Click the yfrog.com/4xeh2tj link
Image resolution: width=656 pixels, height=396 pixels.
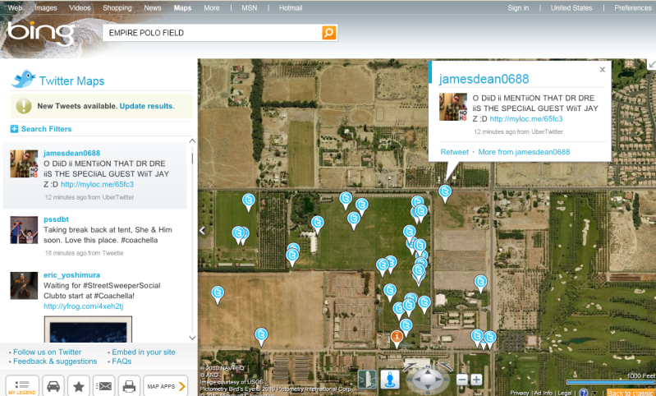[83, 306]
